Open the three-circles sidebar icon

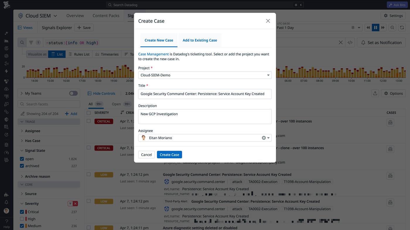pos(6,81)
